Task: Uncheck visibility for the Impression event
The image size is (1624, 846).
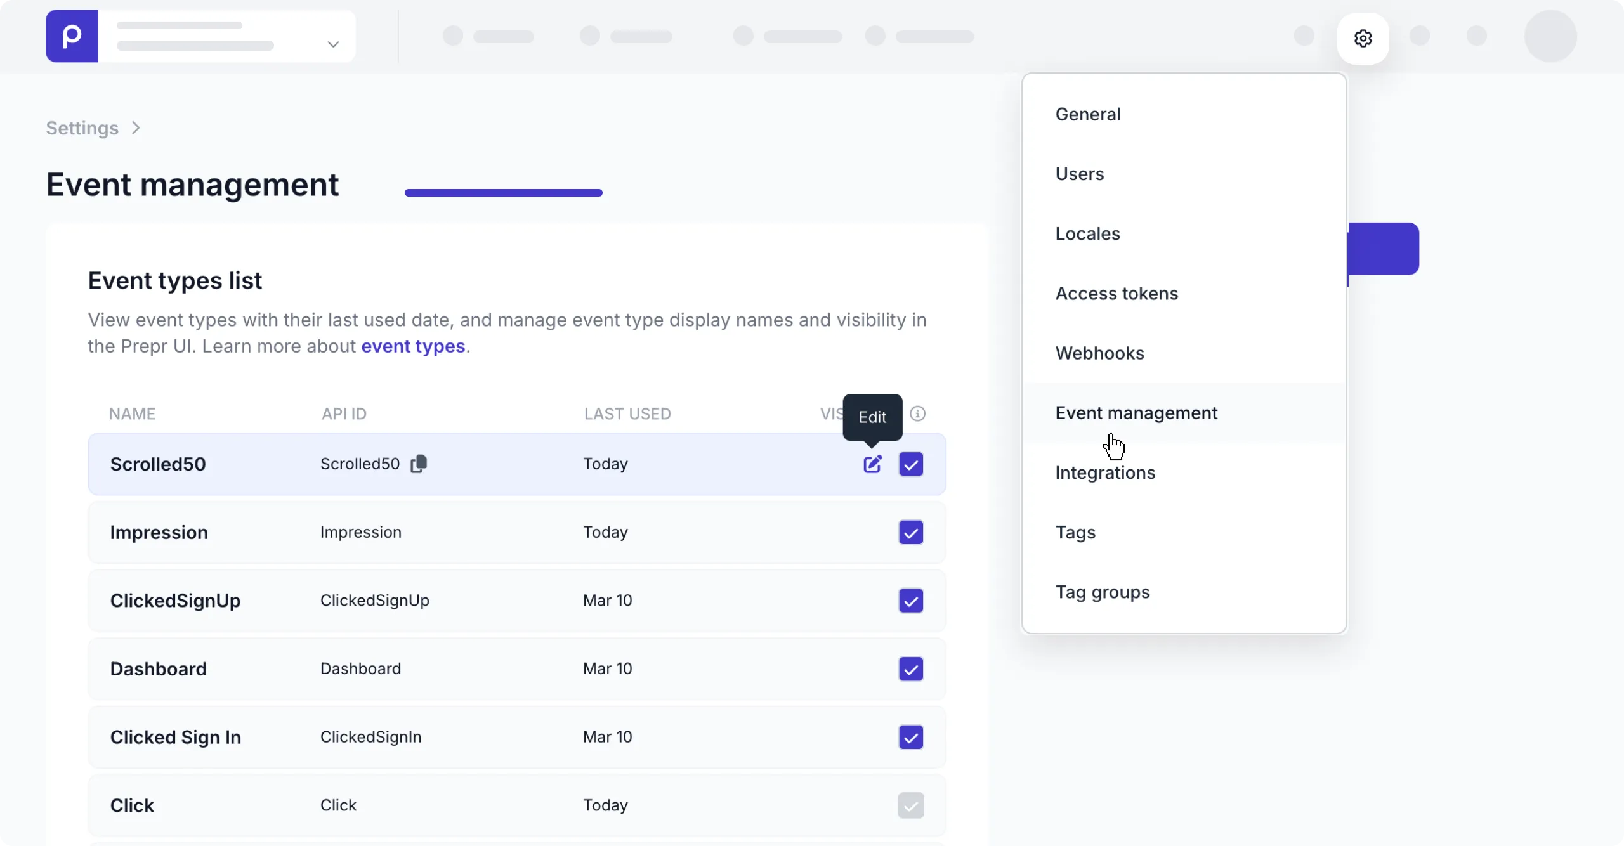Action: pos(911,532)
